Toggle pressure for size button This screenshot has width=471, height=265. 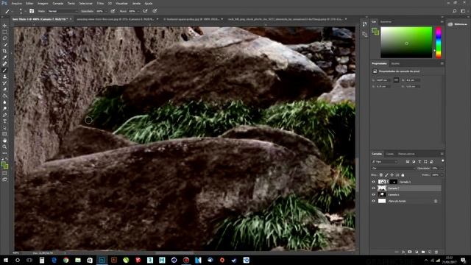pyautogui.click(x=155, y=11)
